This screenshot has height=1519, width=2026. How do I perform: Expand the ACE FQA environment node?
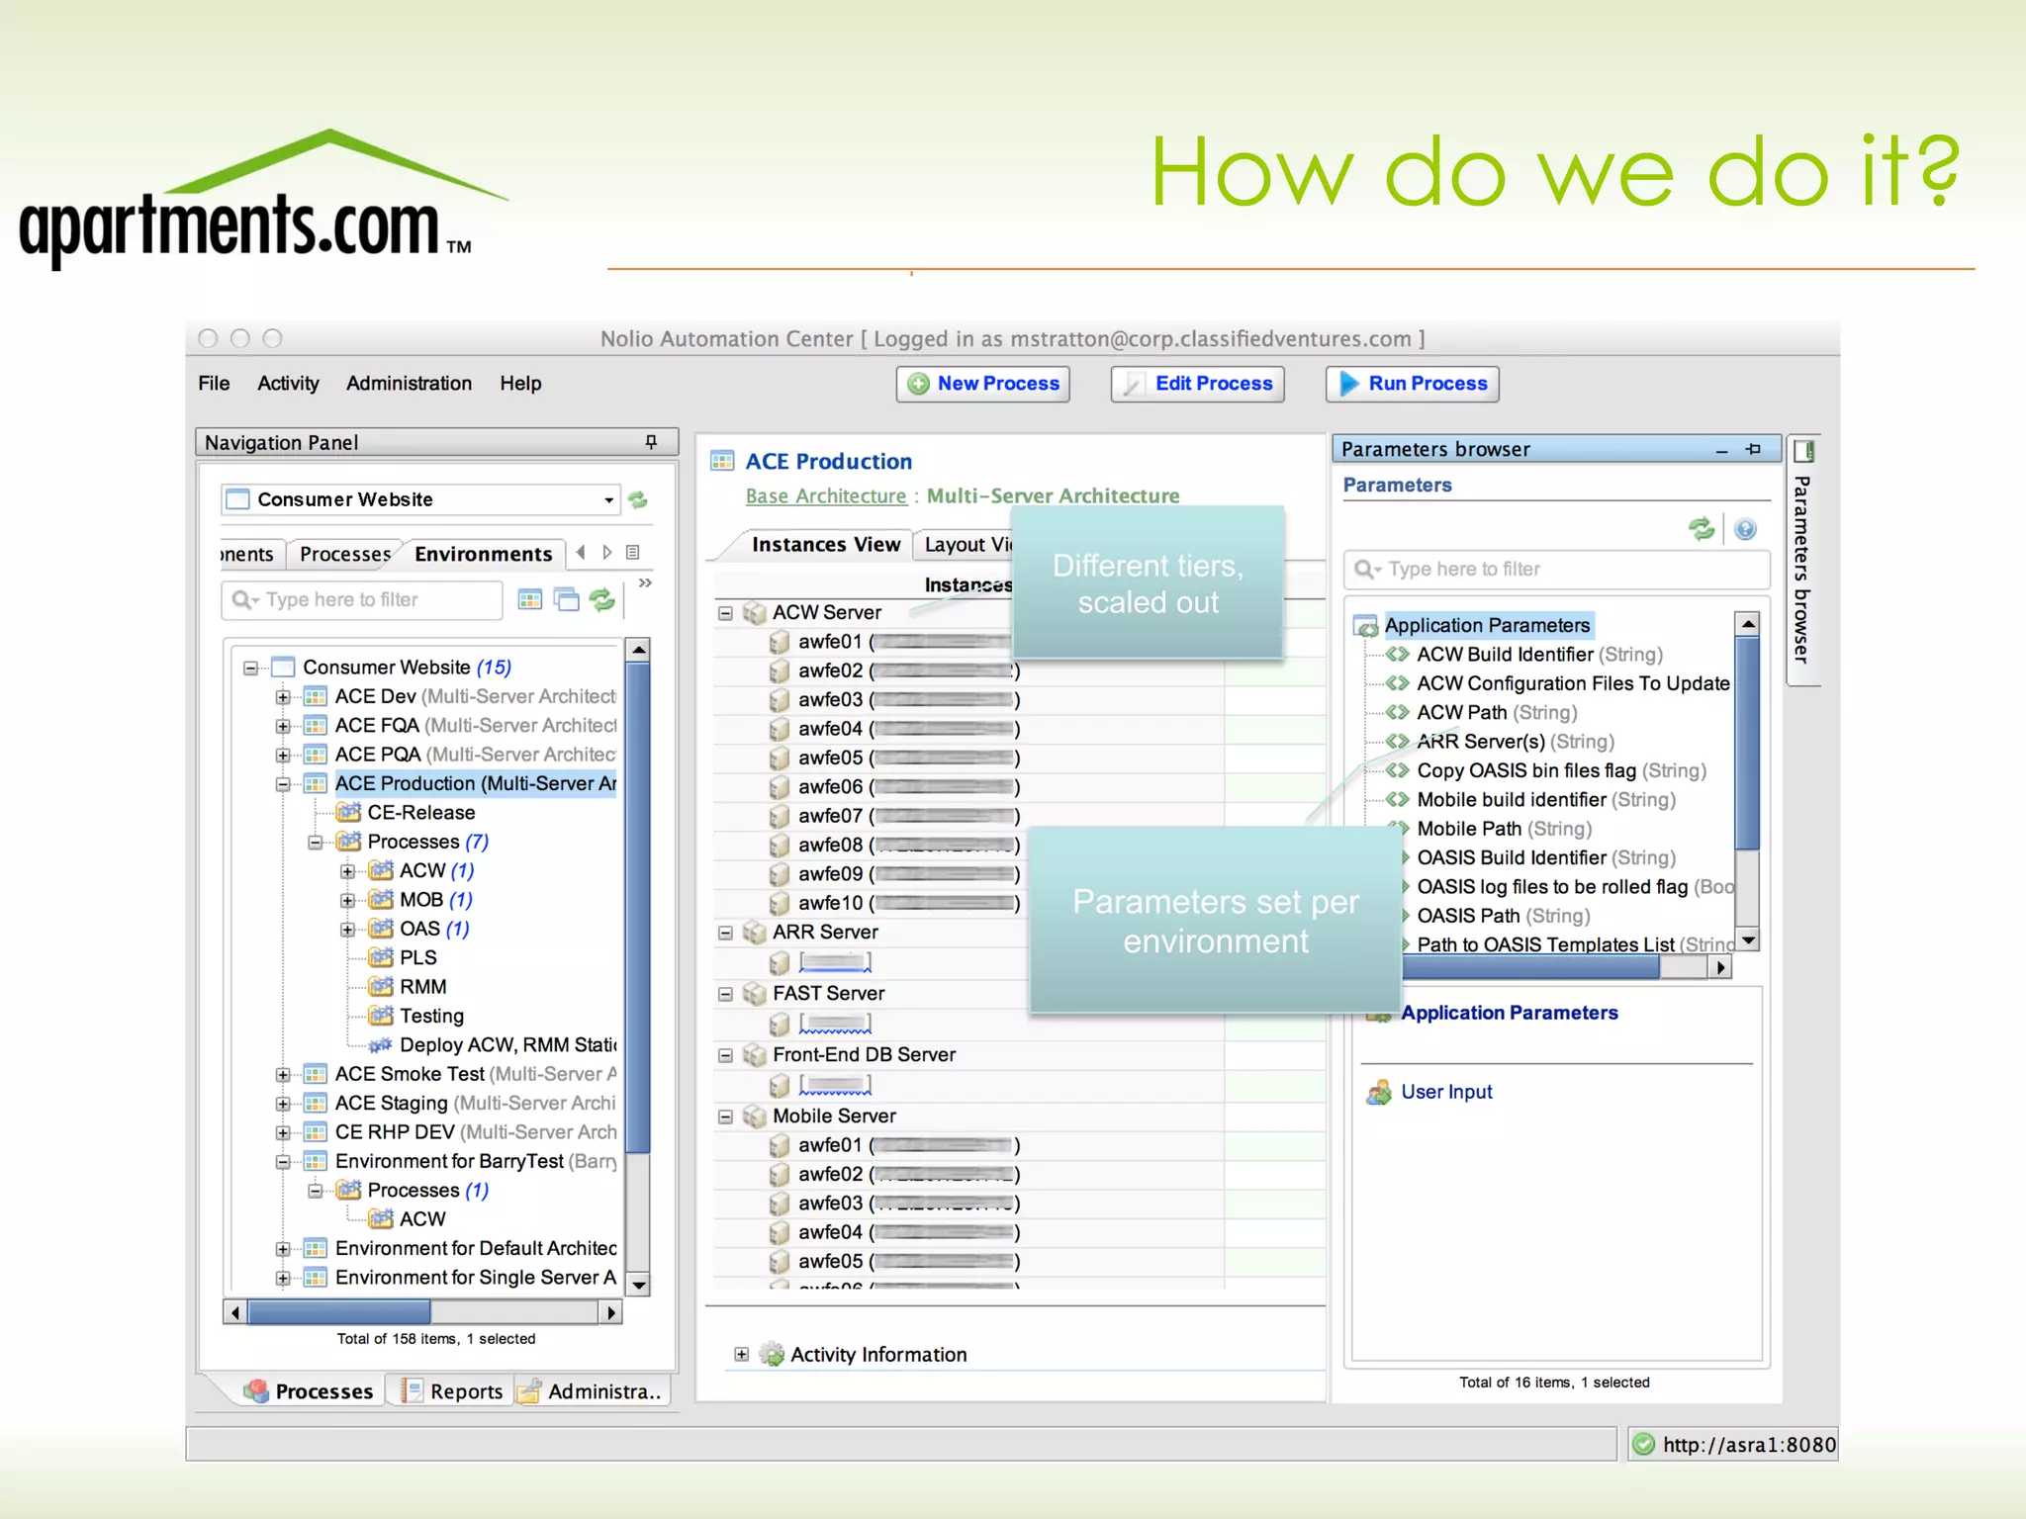click(x=283, y=726)
